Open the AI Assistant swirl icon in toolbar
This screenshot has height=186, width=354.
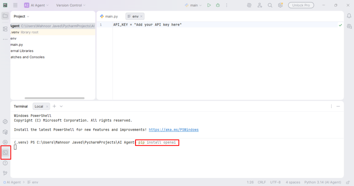[249, 5]
